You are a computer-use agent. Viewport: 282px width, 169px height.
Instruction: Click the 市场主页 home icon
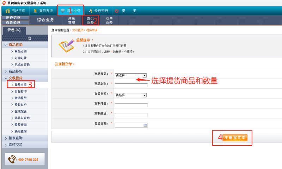click(x=7, y=11)
